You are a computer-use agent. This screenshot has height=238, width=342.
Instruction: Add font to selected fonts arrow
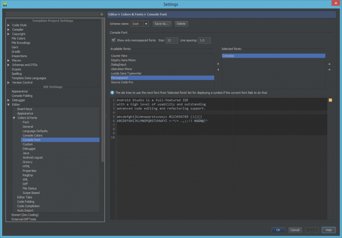(218, 64)
